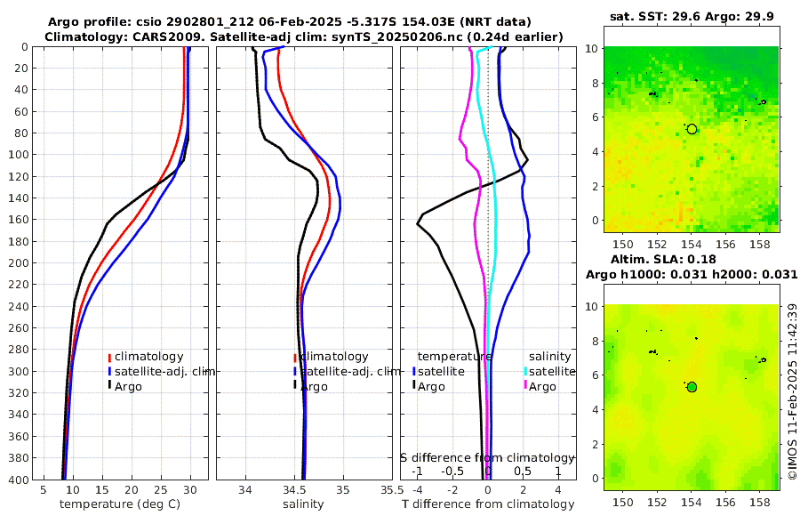Click 'Argo' under the salinity legend heading
Image resolution: width=800 pixels, height=516 pixels.
point(542,387)
